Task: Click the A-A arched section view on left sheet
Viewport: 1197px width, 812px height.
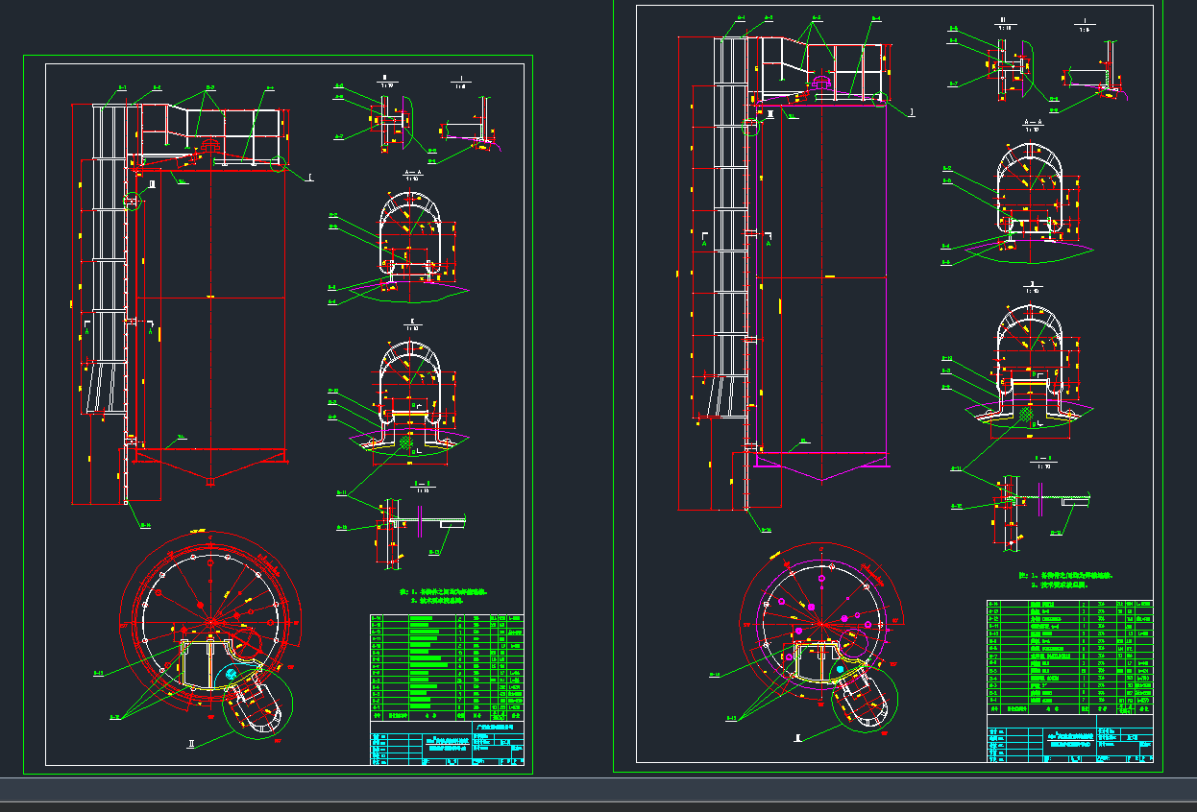Action: point(411,240)
